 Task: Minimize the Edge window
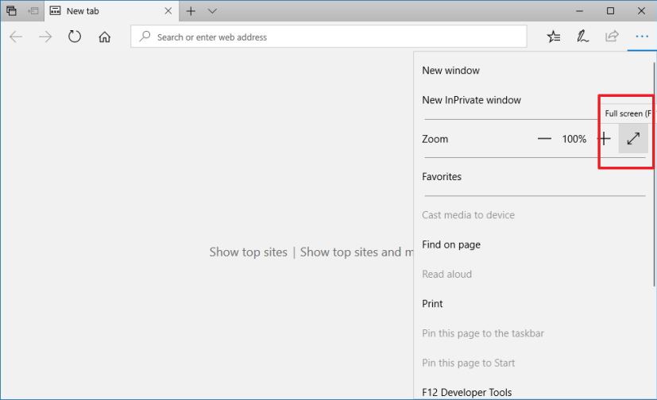(579, 11)
